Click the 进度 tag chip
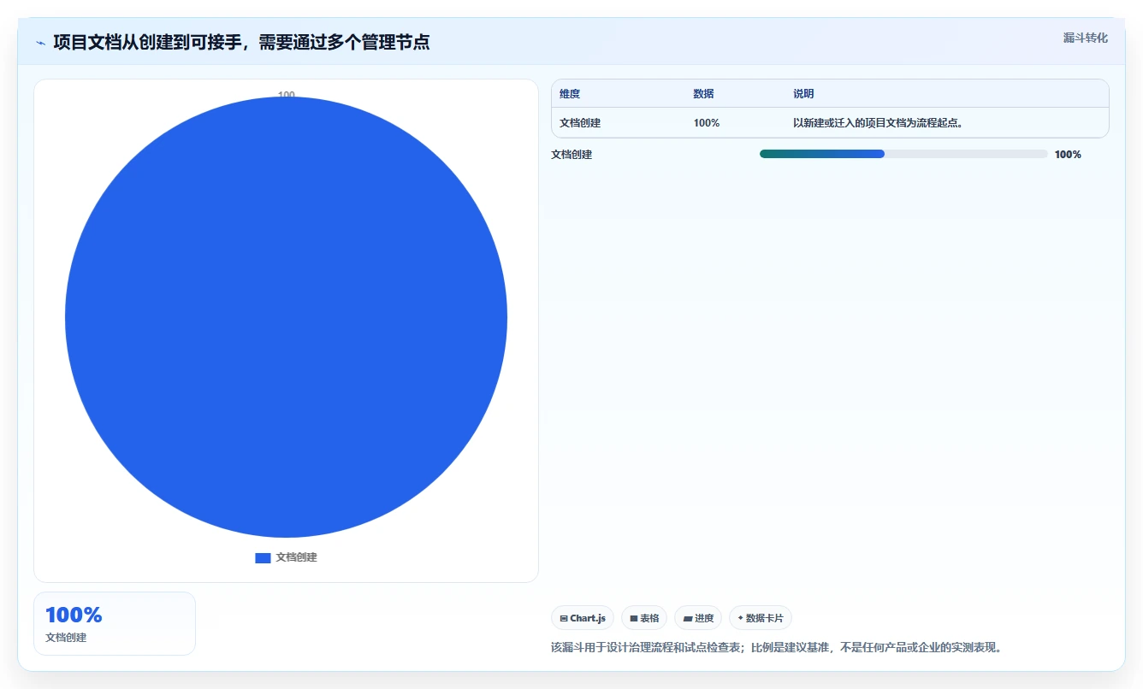This screenshot has width=1143, height=689. click(x=698, y=618)
